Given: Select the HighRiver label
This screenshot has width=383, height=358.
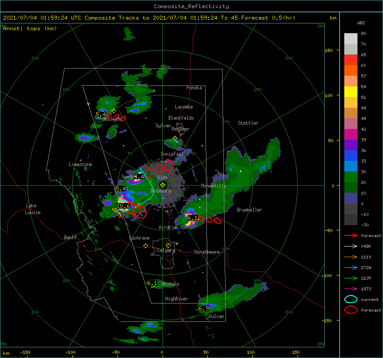Looking at the screenshot, I should [177, 299].
